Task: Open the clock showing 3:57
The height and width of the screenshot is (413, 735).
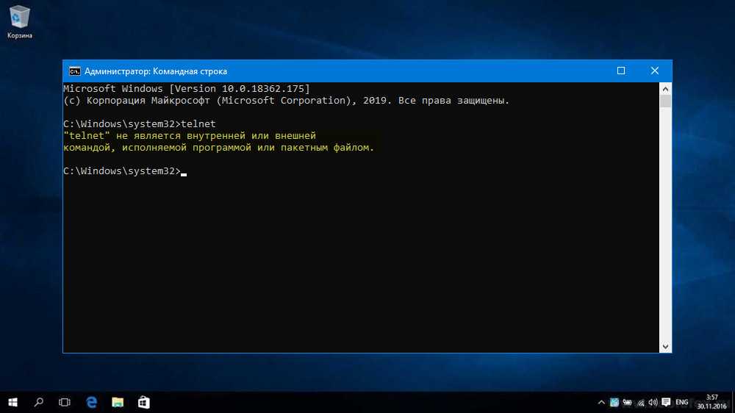Action: pos(711,402)
